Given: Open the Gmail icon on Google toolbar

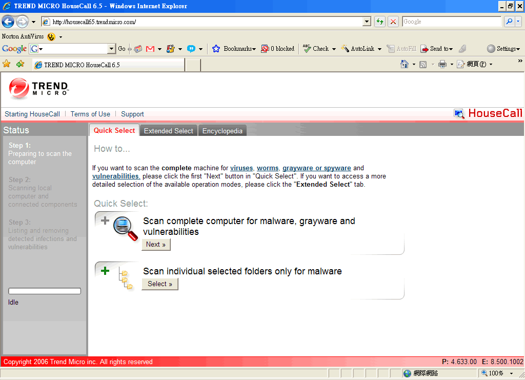Looking at the screenshot, I should (x=150, y=49).
